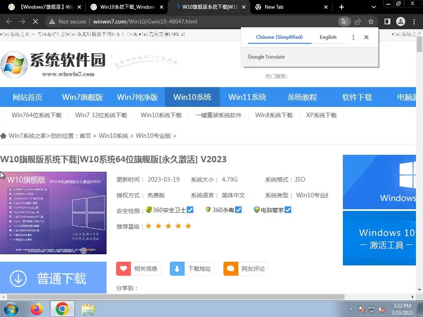The width and height of the screenshot is (423, 317).
Task: Select English in translate popup
Action: point(328,37)
